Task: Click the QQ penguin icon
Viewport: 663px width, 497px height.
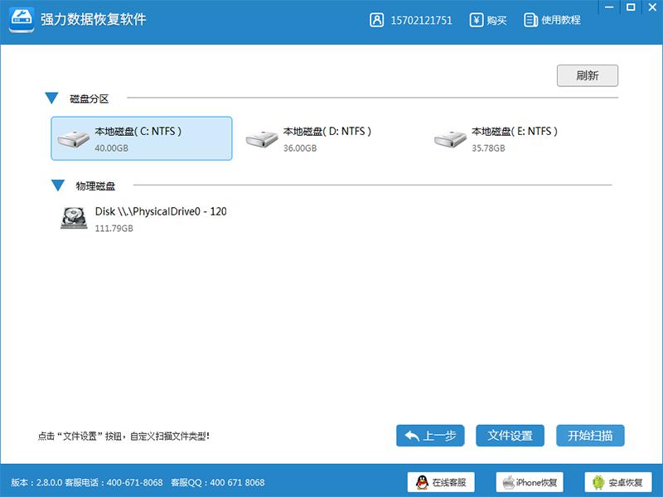Action: [422, 482]
